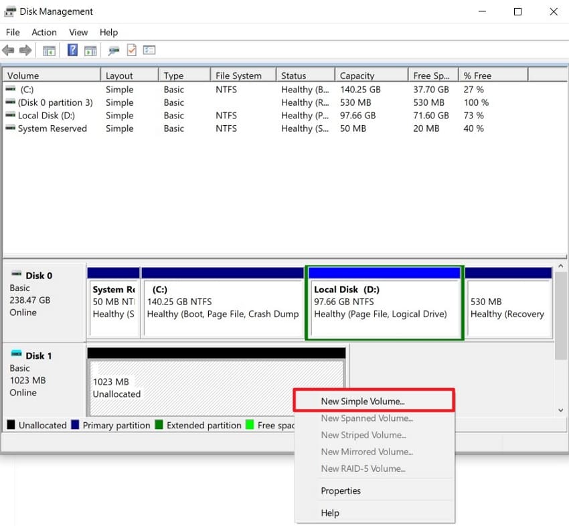Open the Action menu

(x=44, y=32)
